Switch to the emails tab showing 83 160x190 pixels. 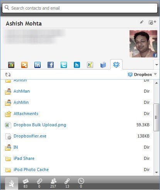(x=26, y=183)
